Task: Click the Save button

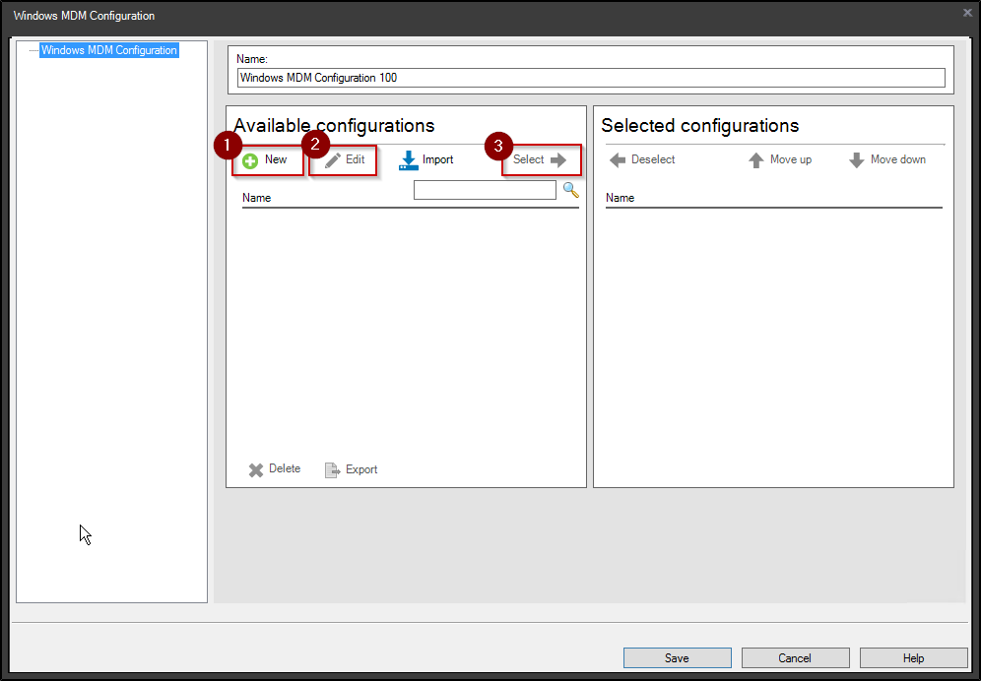Action: (677, 657)
